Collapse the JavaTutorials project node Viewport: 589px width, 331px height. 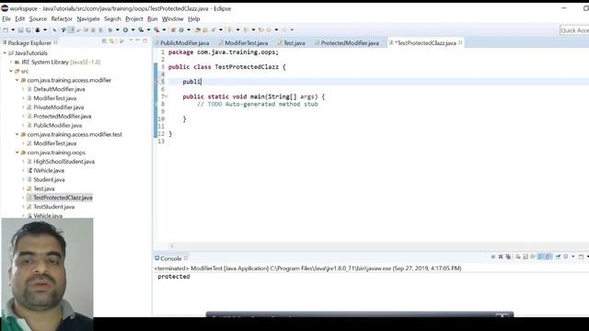[x=5, y=53]
